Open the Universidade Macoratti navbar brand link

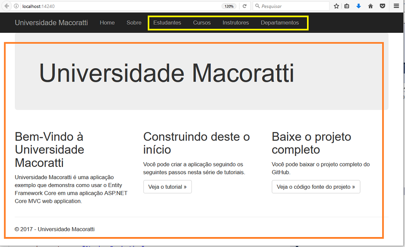tap(51, 23)
